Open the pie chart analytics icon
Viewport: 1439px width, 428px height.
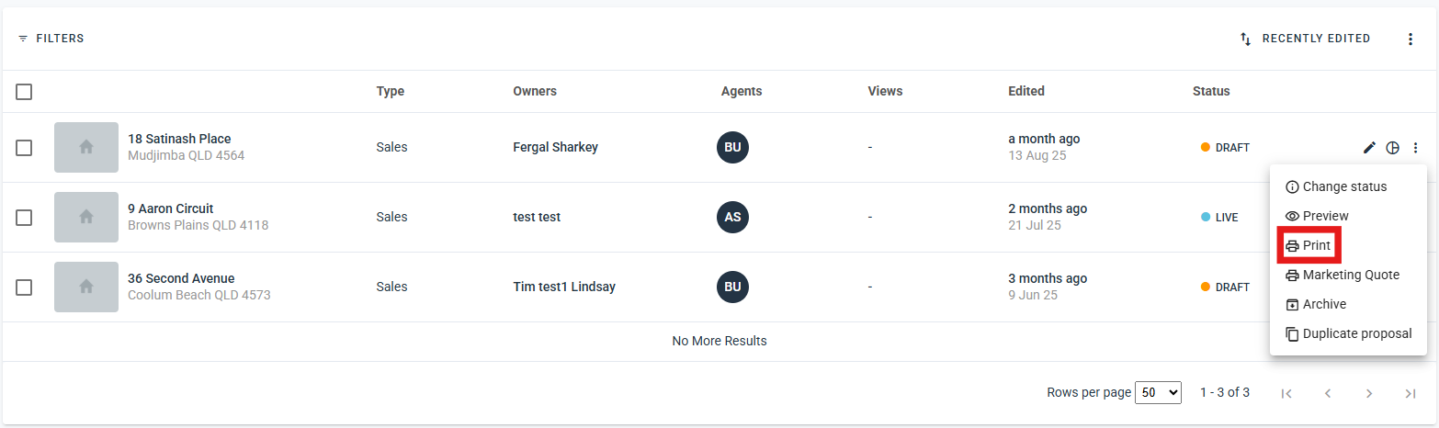coord(1393,148)
